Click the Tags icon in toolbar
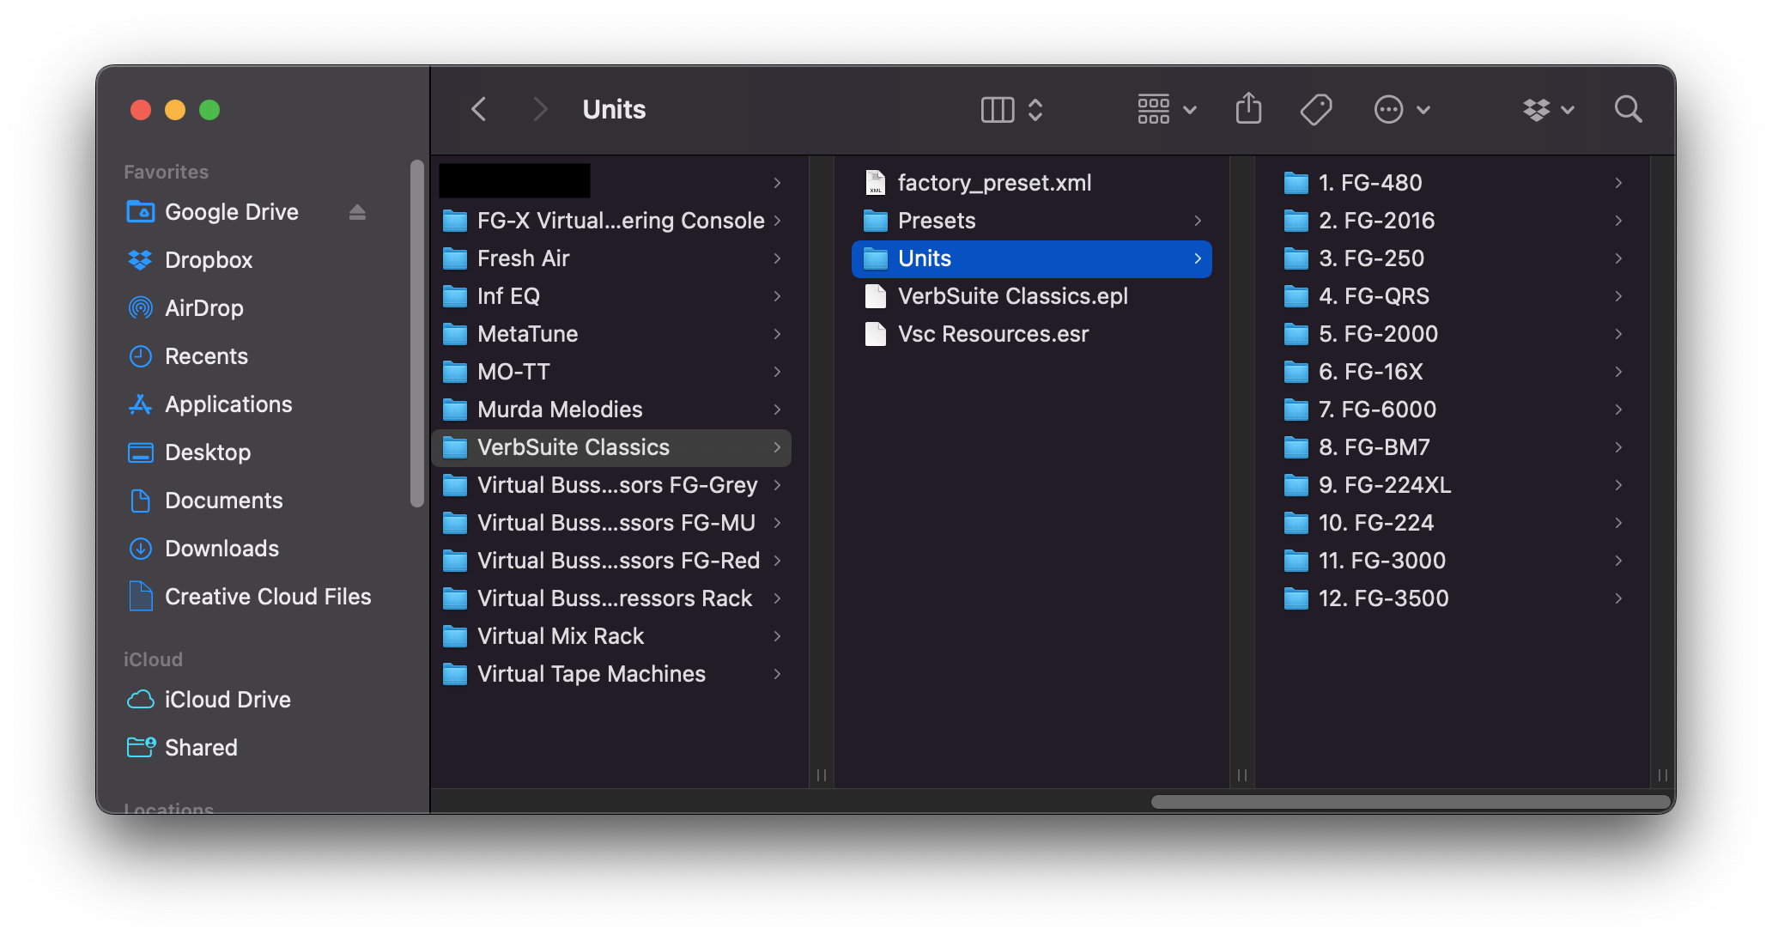Screen dimensions: 1772x941 (1315, 110)
